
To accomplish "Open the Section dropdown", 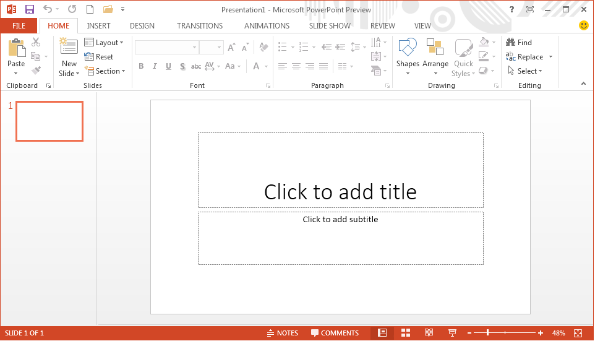I will (x=105, y=71).
